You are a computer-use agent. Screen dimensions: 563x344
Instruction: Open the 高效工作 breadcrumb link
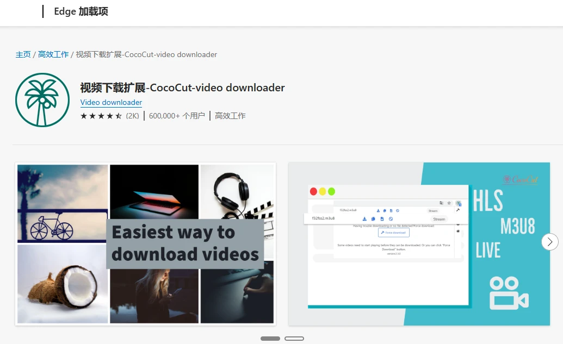pyautogui.click(x=53, y=54)
